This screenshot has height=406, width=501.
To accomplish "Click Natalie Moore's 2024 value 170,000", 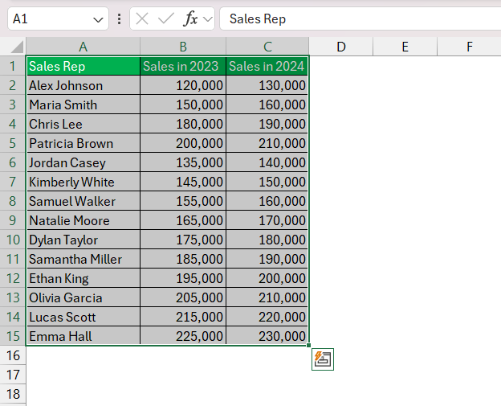I will click(267, 220).
